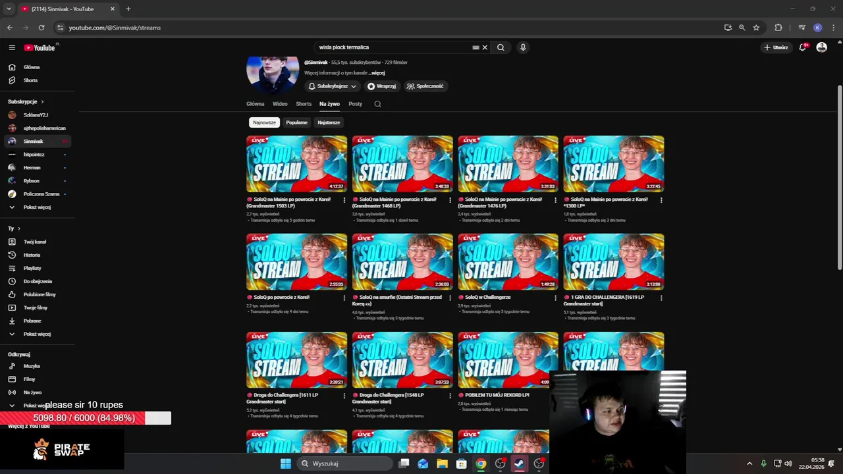The height and width of the screenshot is (474, 843).
Task: Search within the channel magnifier icon
Action: coord(377,104)
